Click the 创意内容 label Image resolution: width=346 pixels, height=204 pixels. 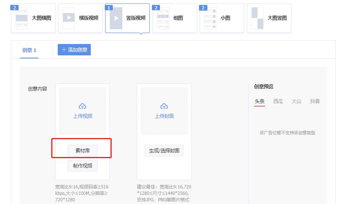click(x=38, y=89)
